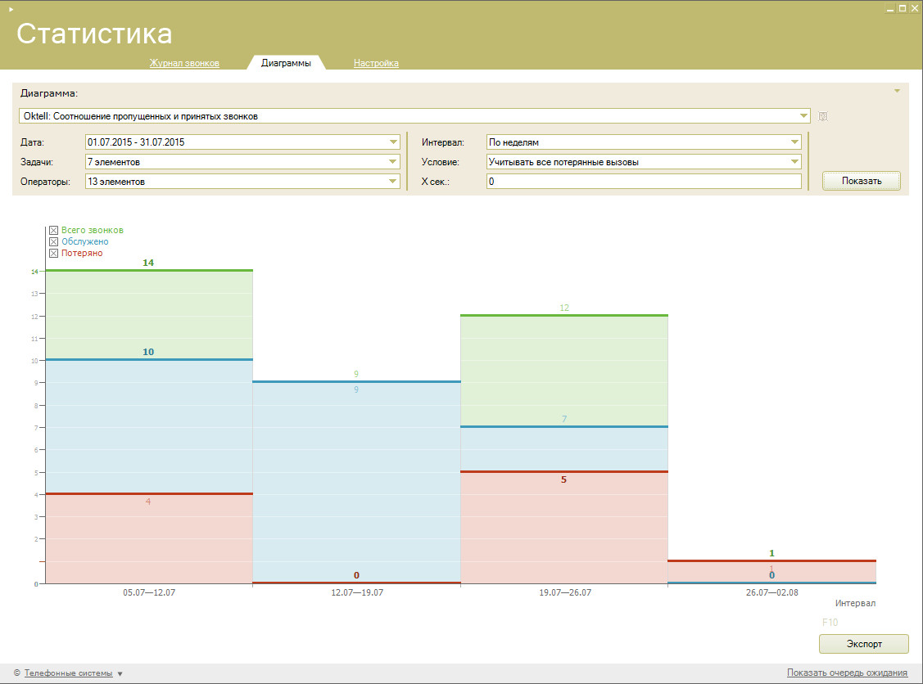Click the small icon beside the diagram selector
Image resolution: width=923 pixels, height=684 pixels.
coord(823,116)
